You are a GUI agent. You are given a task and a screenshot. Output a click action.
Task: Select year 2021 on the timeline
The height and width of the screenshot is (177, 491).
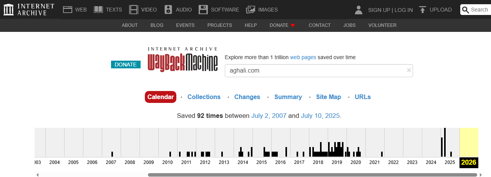(x=375, y=162)
